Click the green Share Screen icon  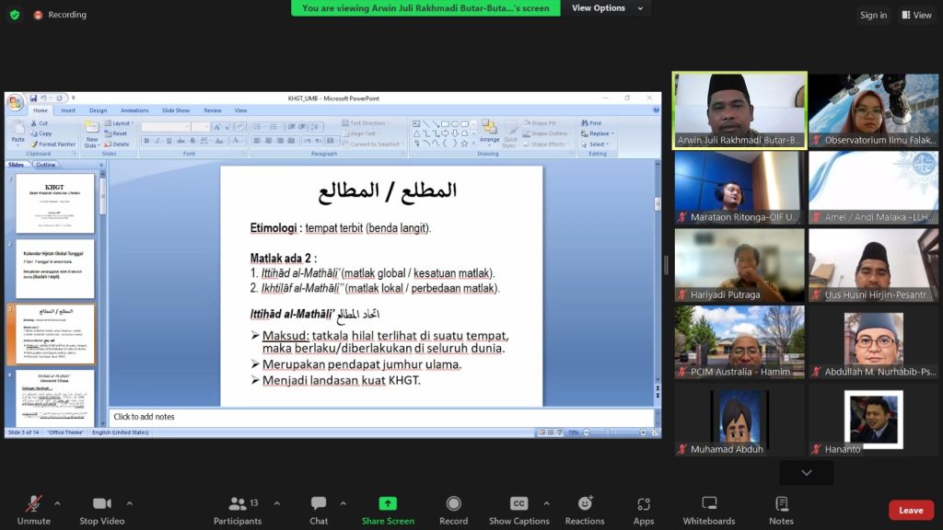388,510
